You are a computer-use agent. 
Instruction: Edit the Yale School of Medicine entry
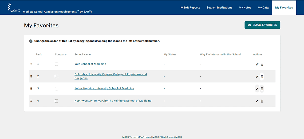click(257, 64)
